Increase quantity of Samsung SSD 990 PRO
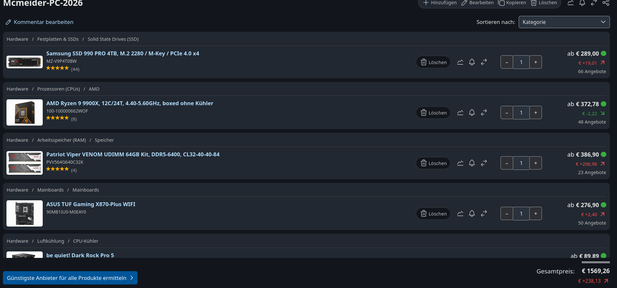This screenshot has width=617, height=288. click(x=535, y=62)
